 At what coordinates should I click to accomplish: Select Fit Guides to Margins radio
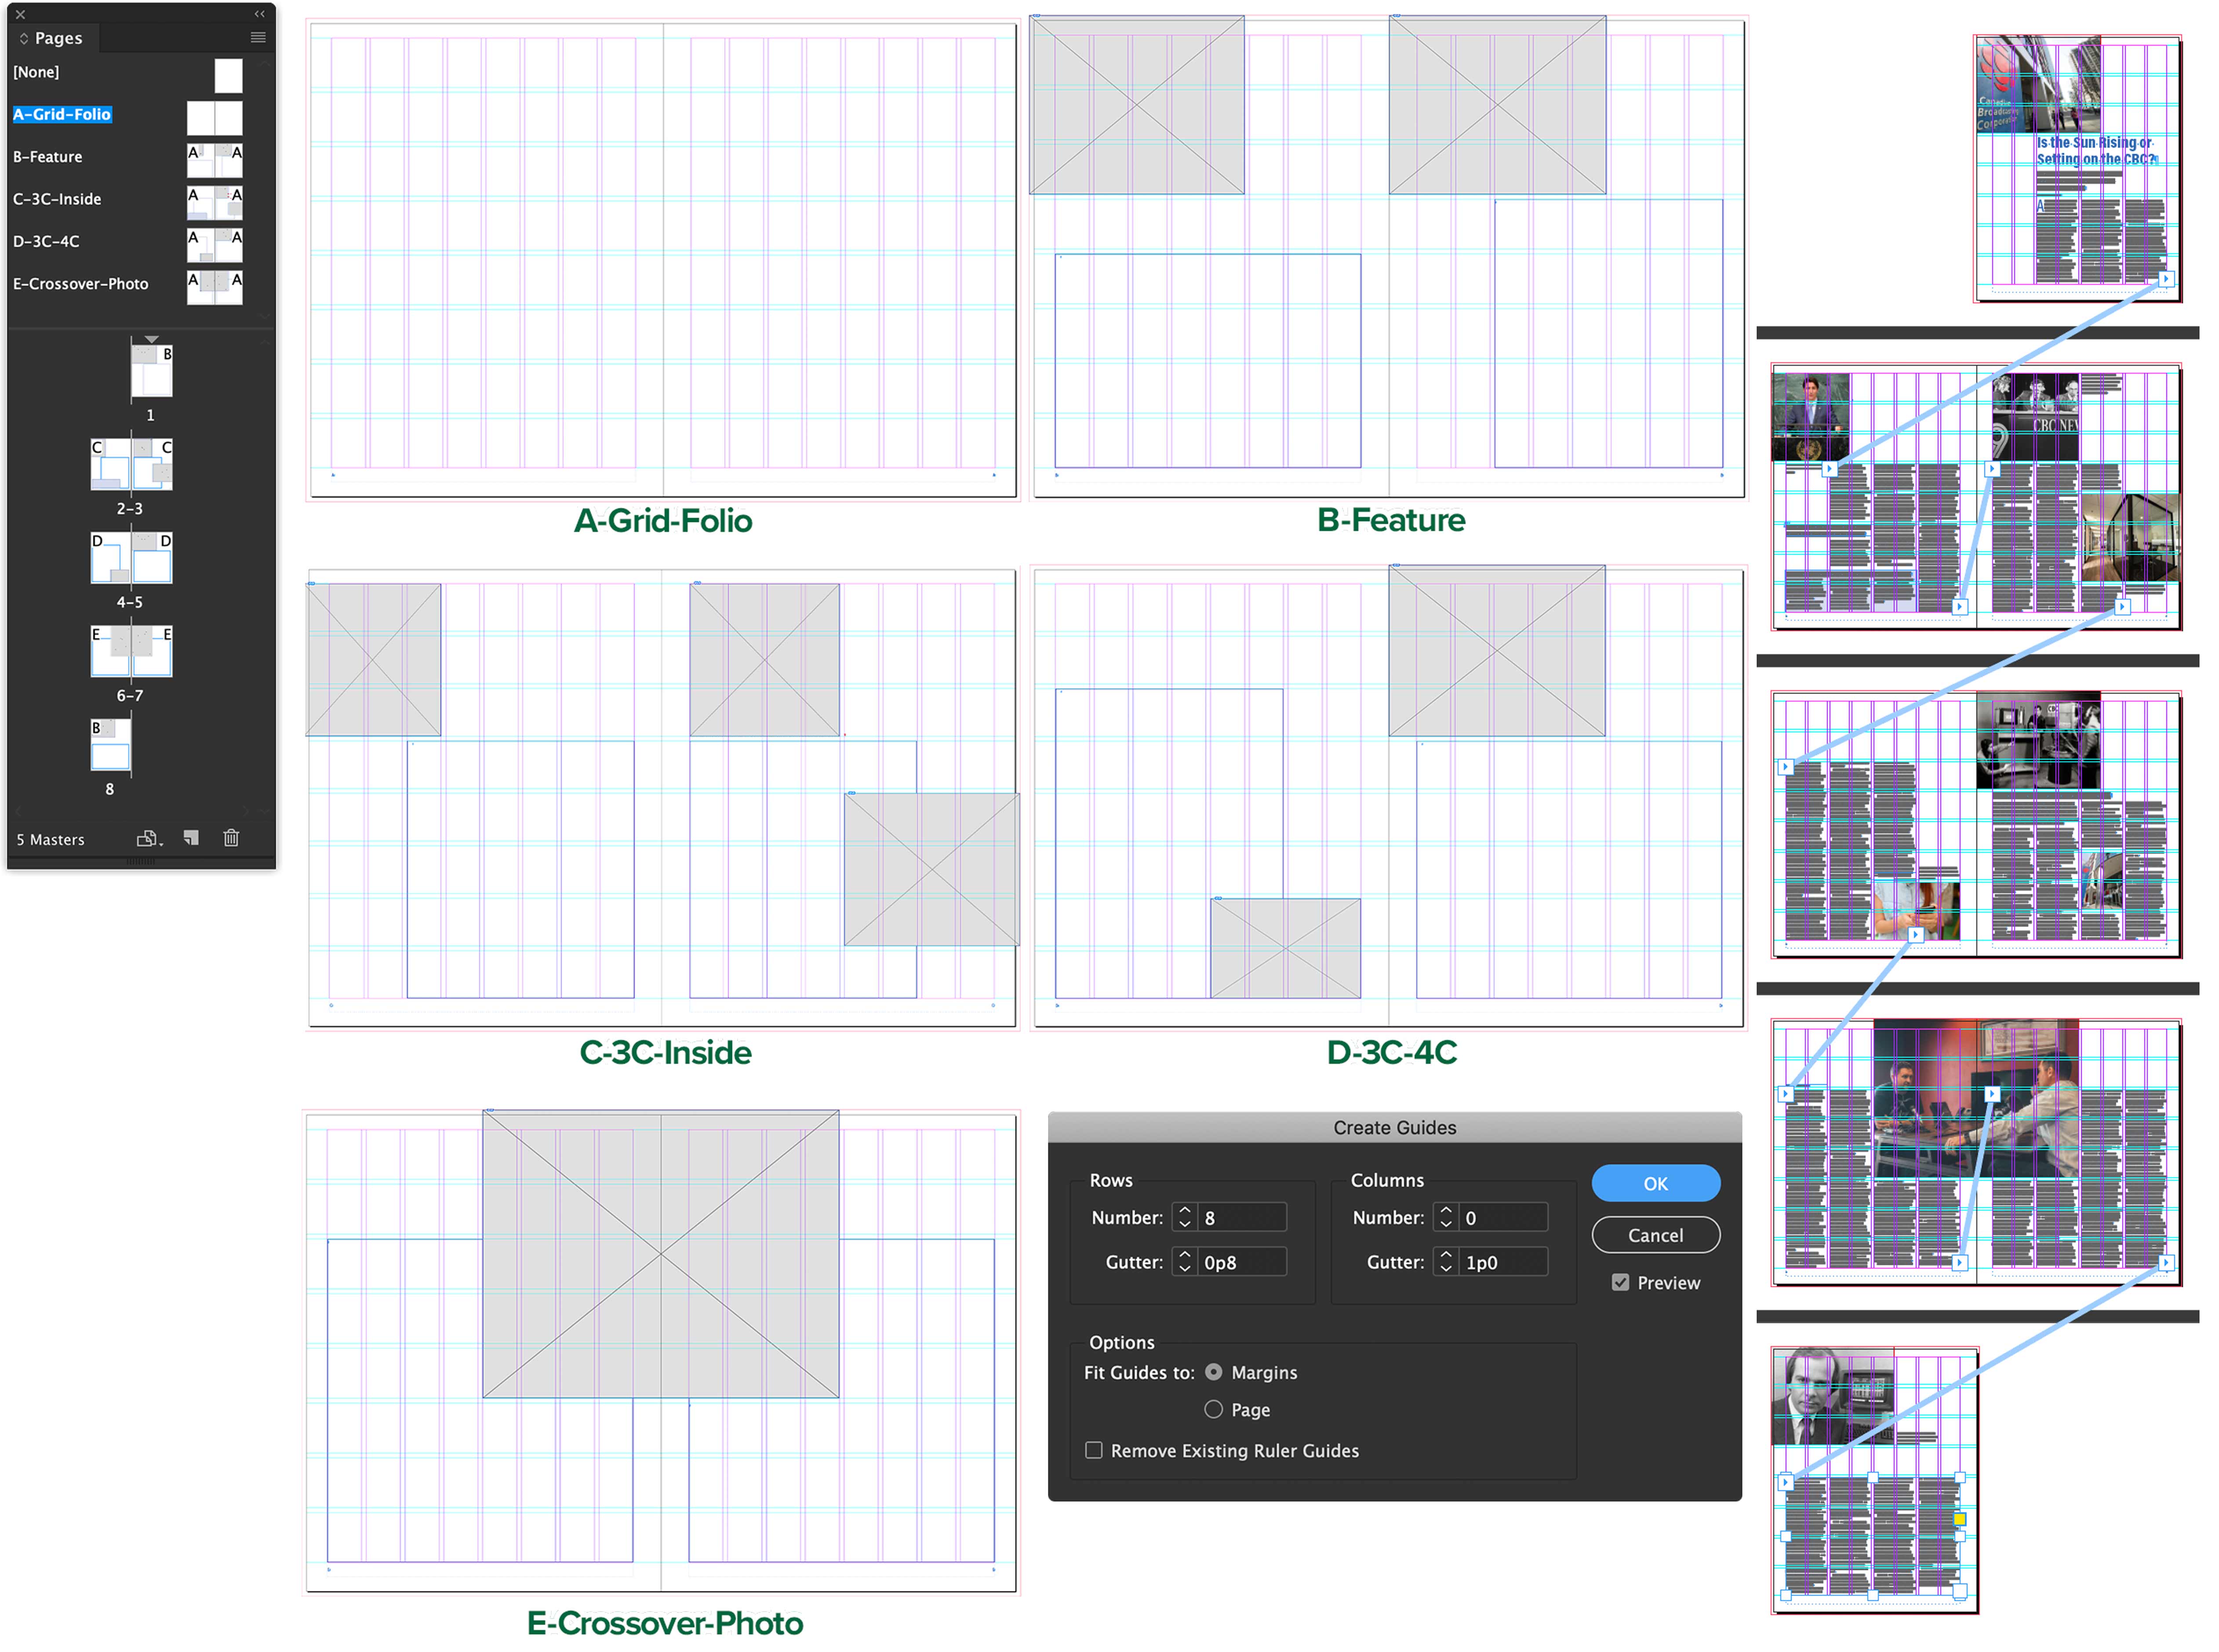click(1214, 1373)
